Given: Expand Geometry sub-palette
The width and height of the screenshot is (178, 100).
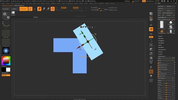Looking at the screenshot, I should [161, 39].
